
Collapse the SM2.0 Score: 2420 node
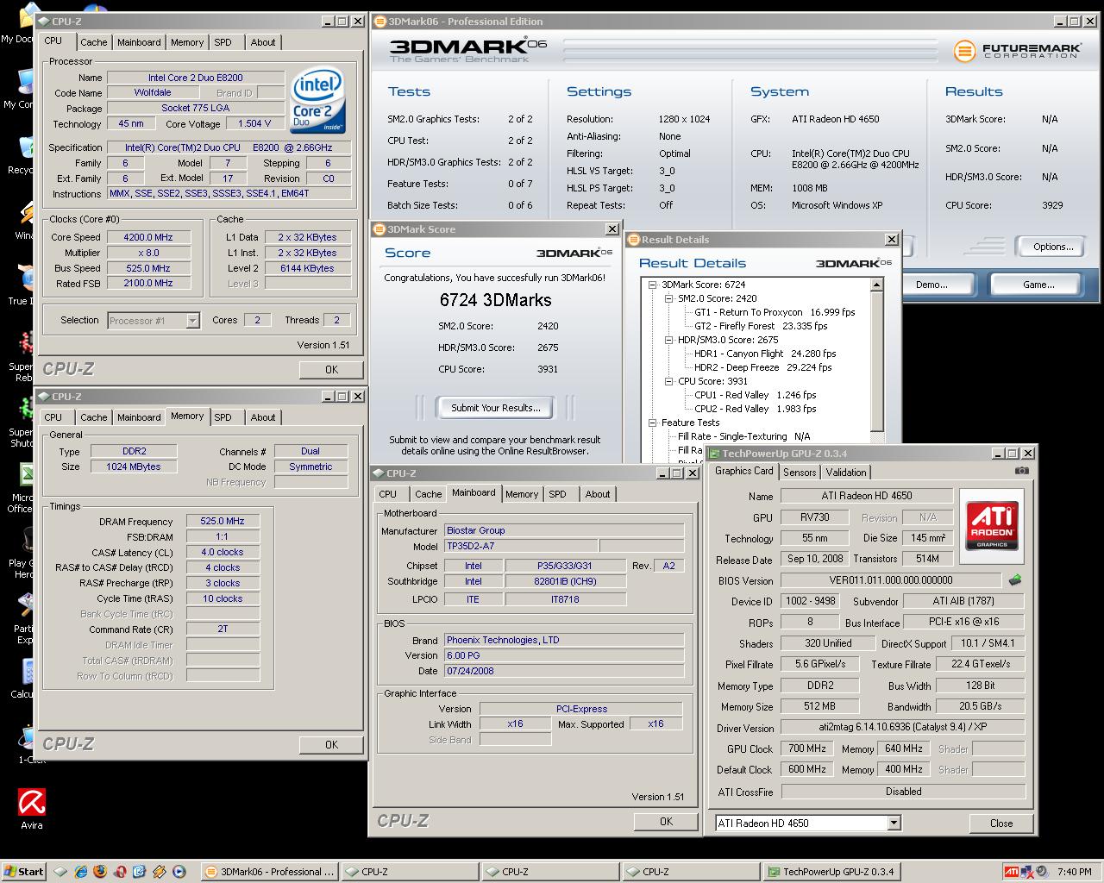coord(669,298)
